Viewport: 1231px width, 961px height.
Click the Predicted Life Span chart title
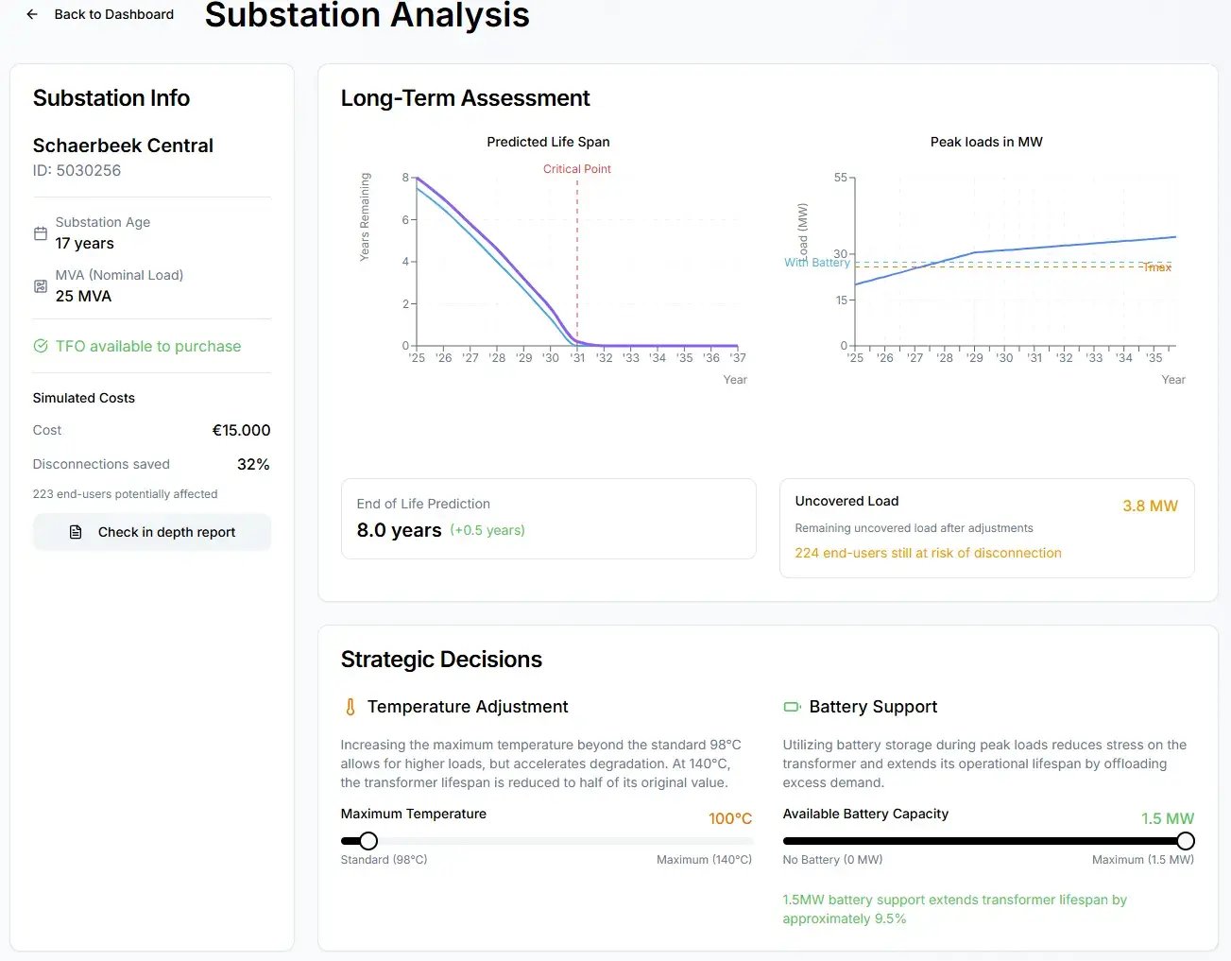(x=548, y=142)
